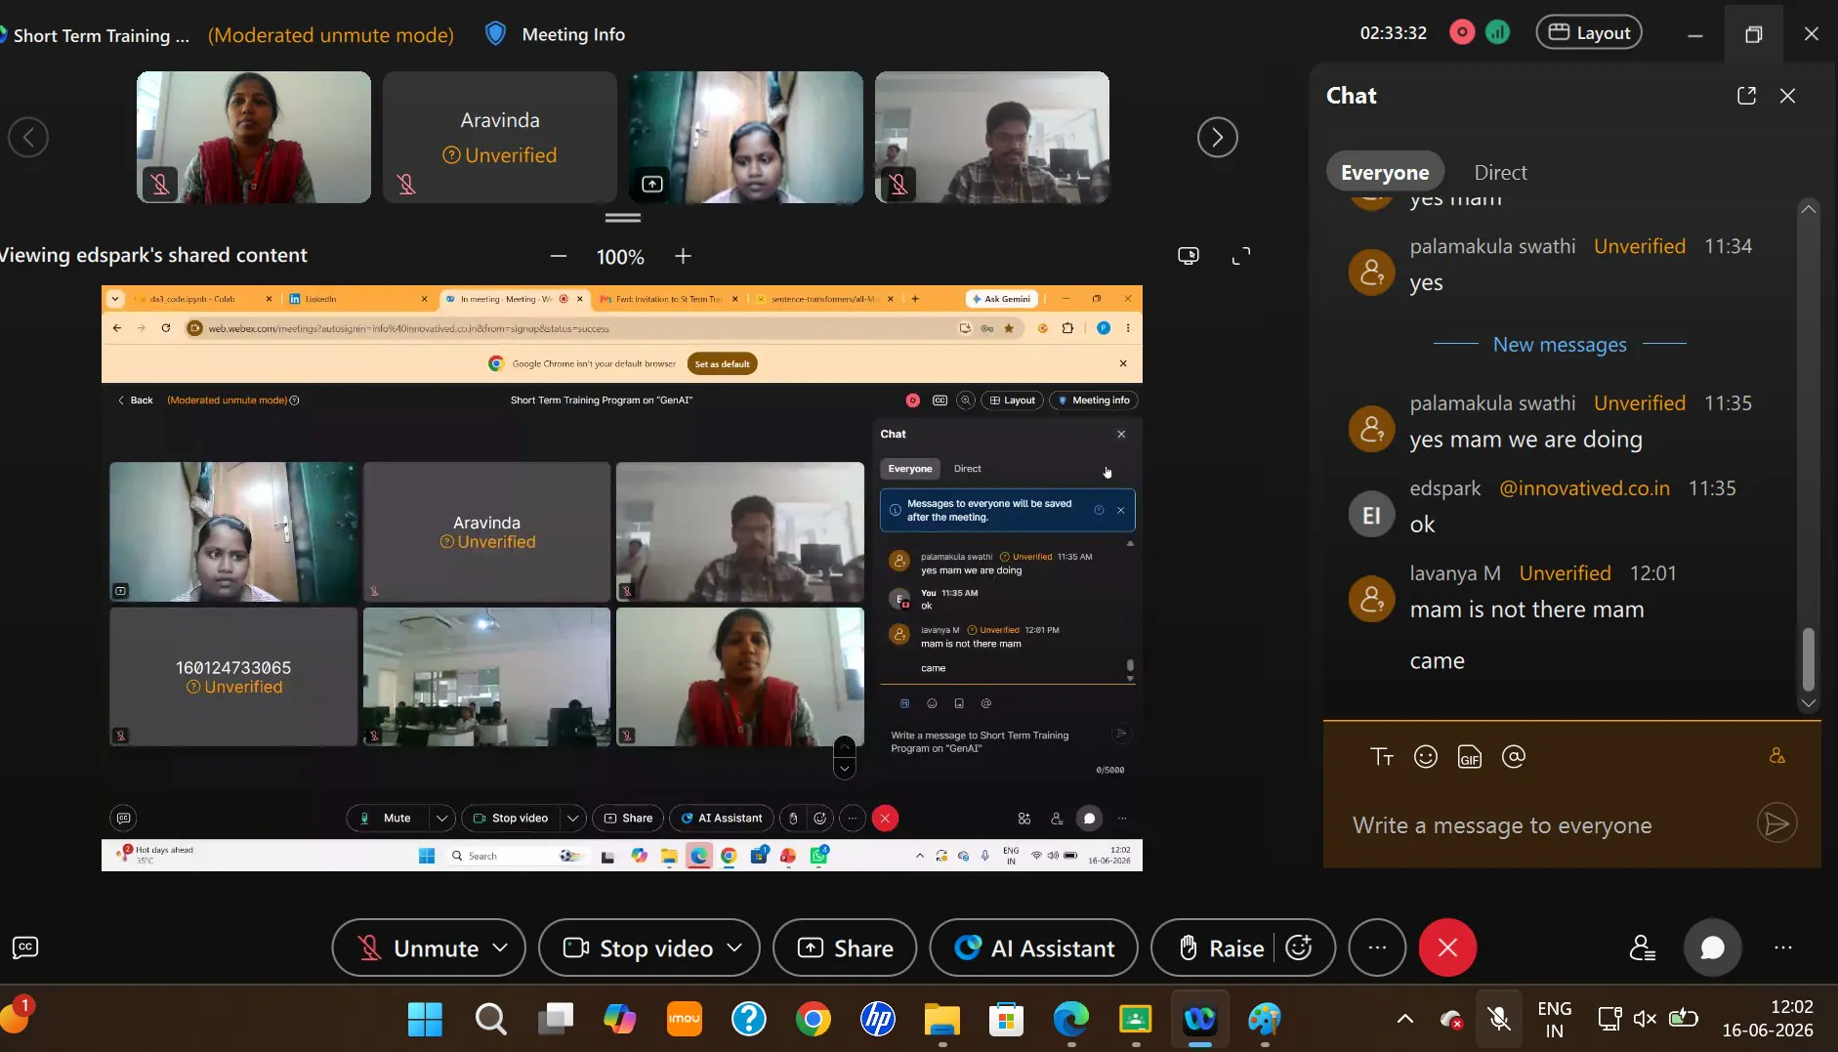Open the Layout options

1589,32
